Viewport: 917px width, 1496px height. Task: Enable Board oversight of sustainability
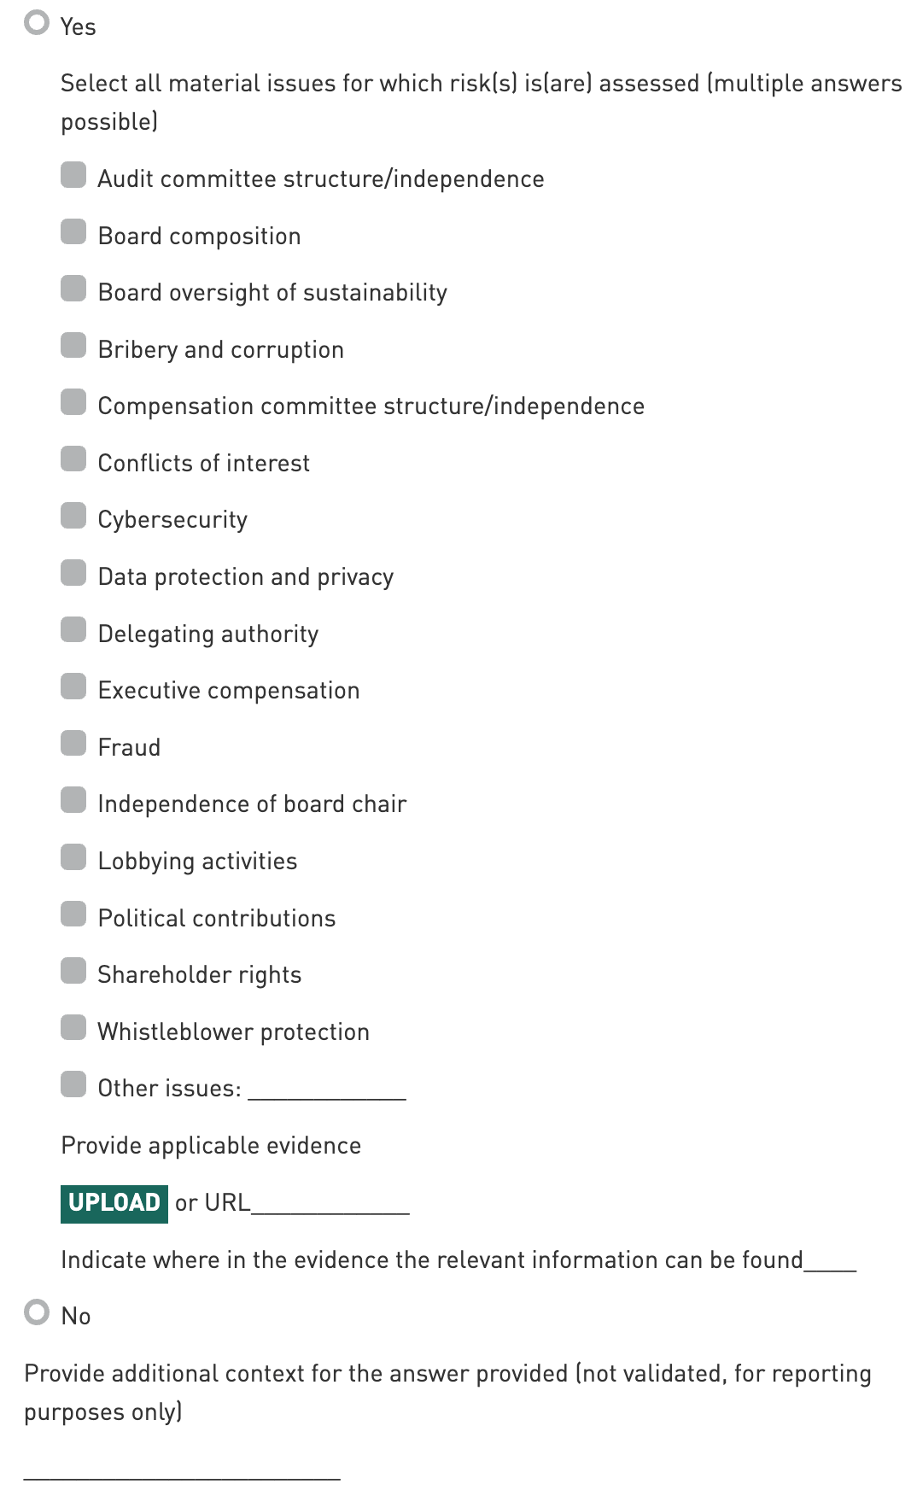73,289
